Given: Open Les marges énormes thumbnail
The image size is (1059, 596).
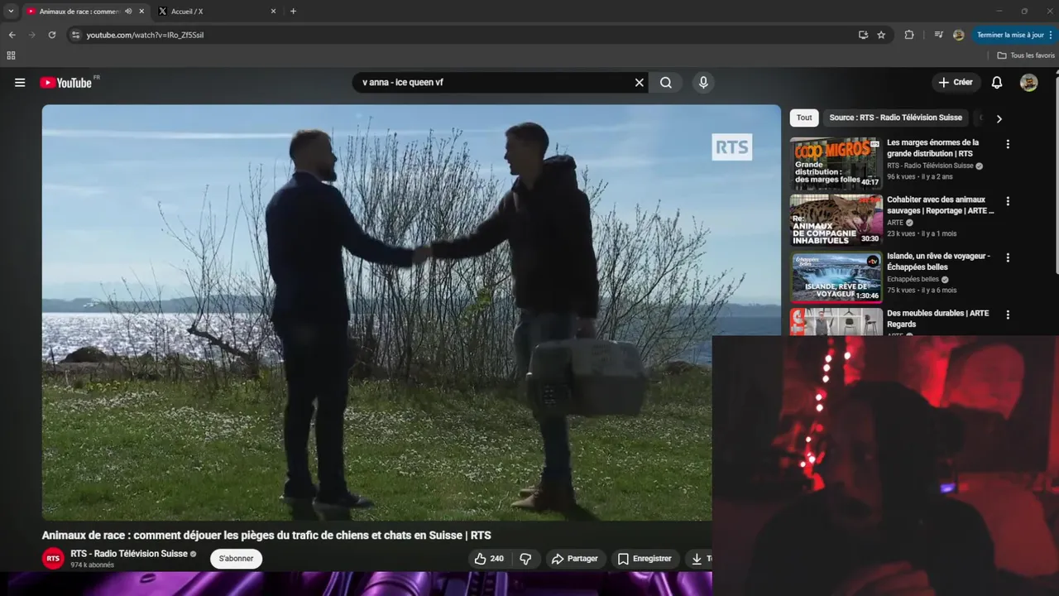Looking at the screenshot, I should click(836, 164).
